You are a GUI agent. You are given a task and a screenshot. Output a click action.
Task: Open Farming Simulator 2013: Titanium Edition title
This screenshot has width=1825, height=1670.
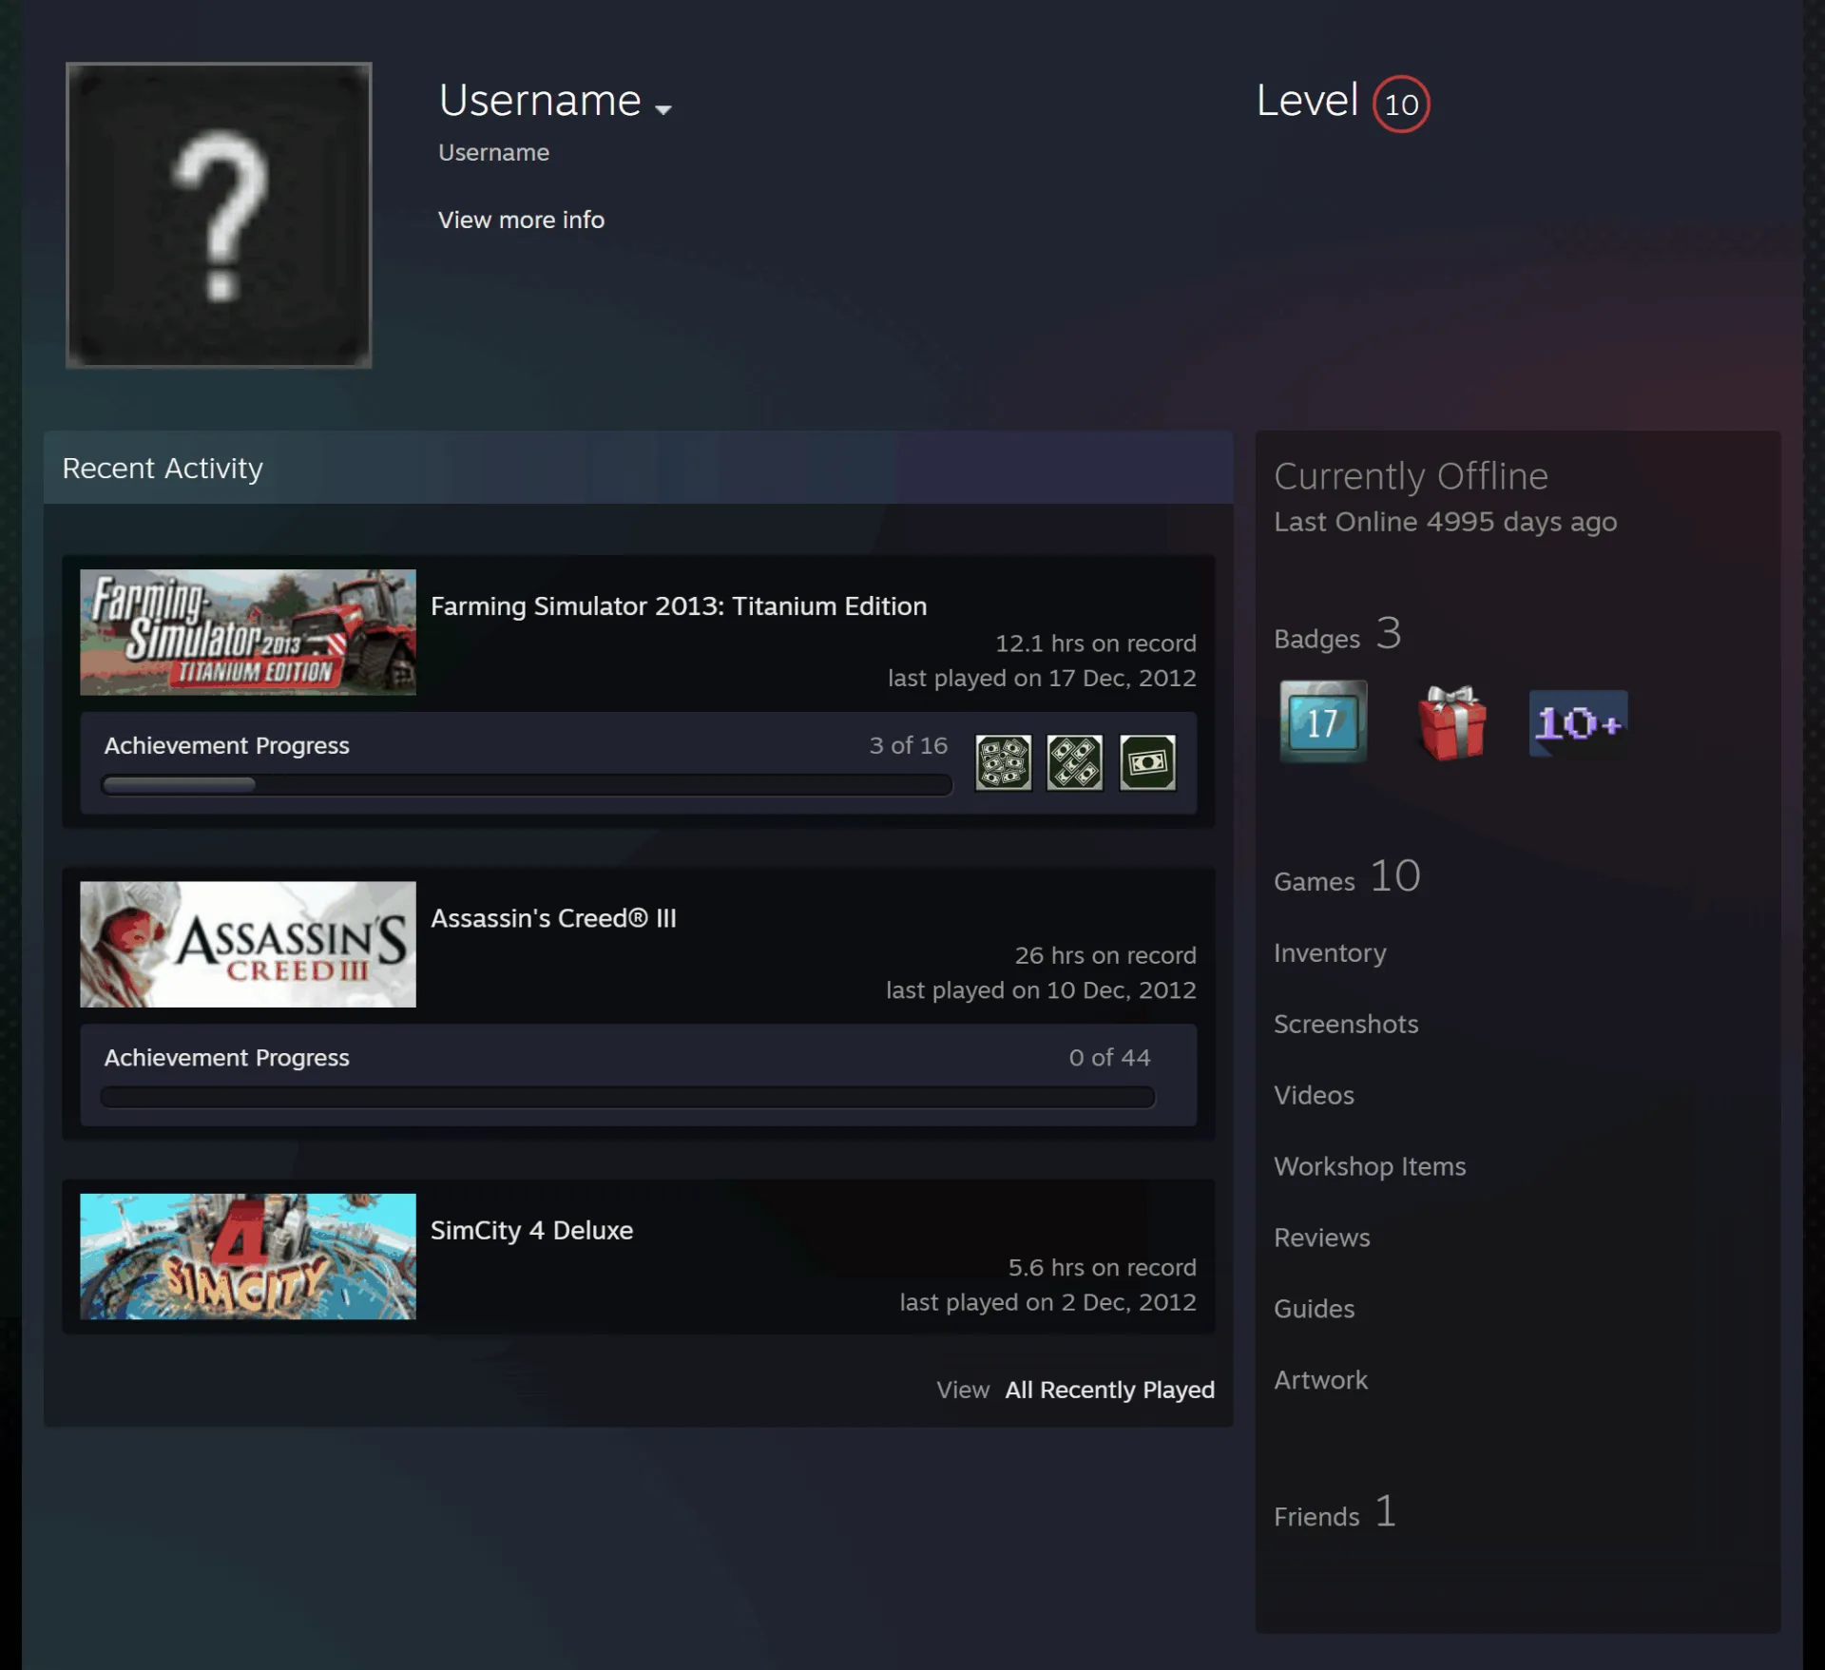pos(679,606)
